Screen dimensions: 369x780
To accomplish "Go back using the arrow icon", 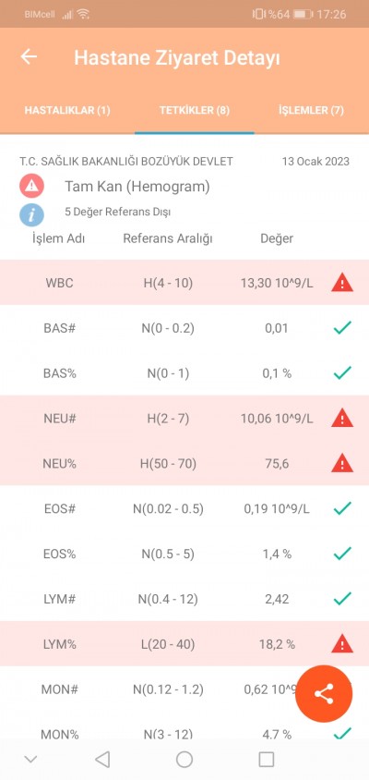I will point(29,56).
